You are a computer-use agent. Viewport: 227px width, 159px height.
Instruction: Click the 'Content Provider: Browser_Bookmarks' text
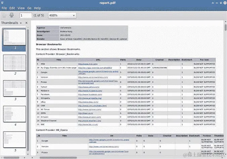(x=58, y=54)
